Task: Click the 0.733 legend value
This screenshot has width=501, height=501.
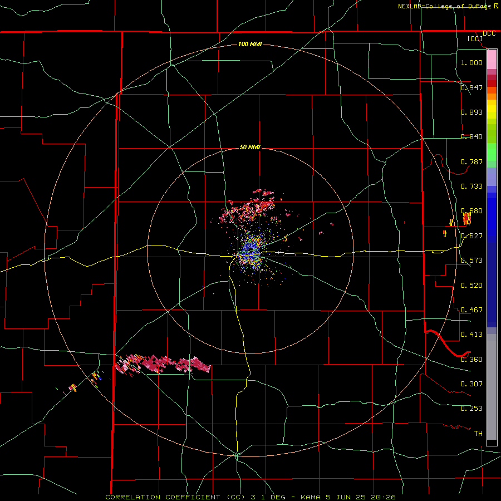Action: tap(471, 186)
